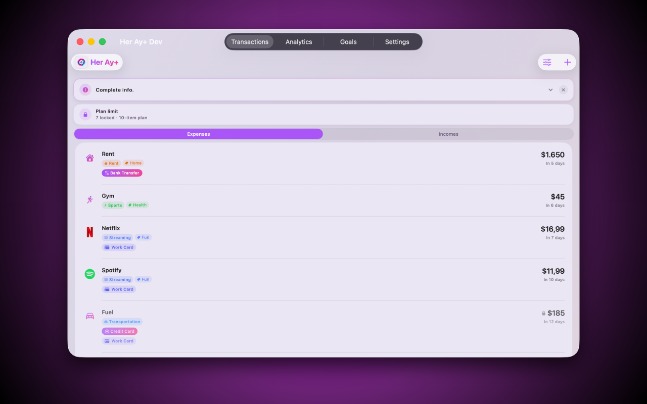This screenshot has height=404, width=647.
Task: Open the Settings tab
Action: (x=397, y=42)
